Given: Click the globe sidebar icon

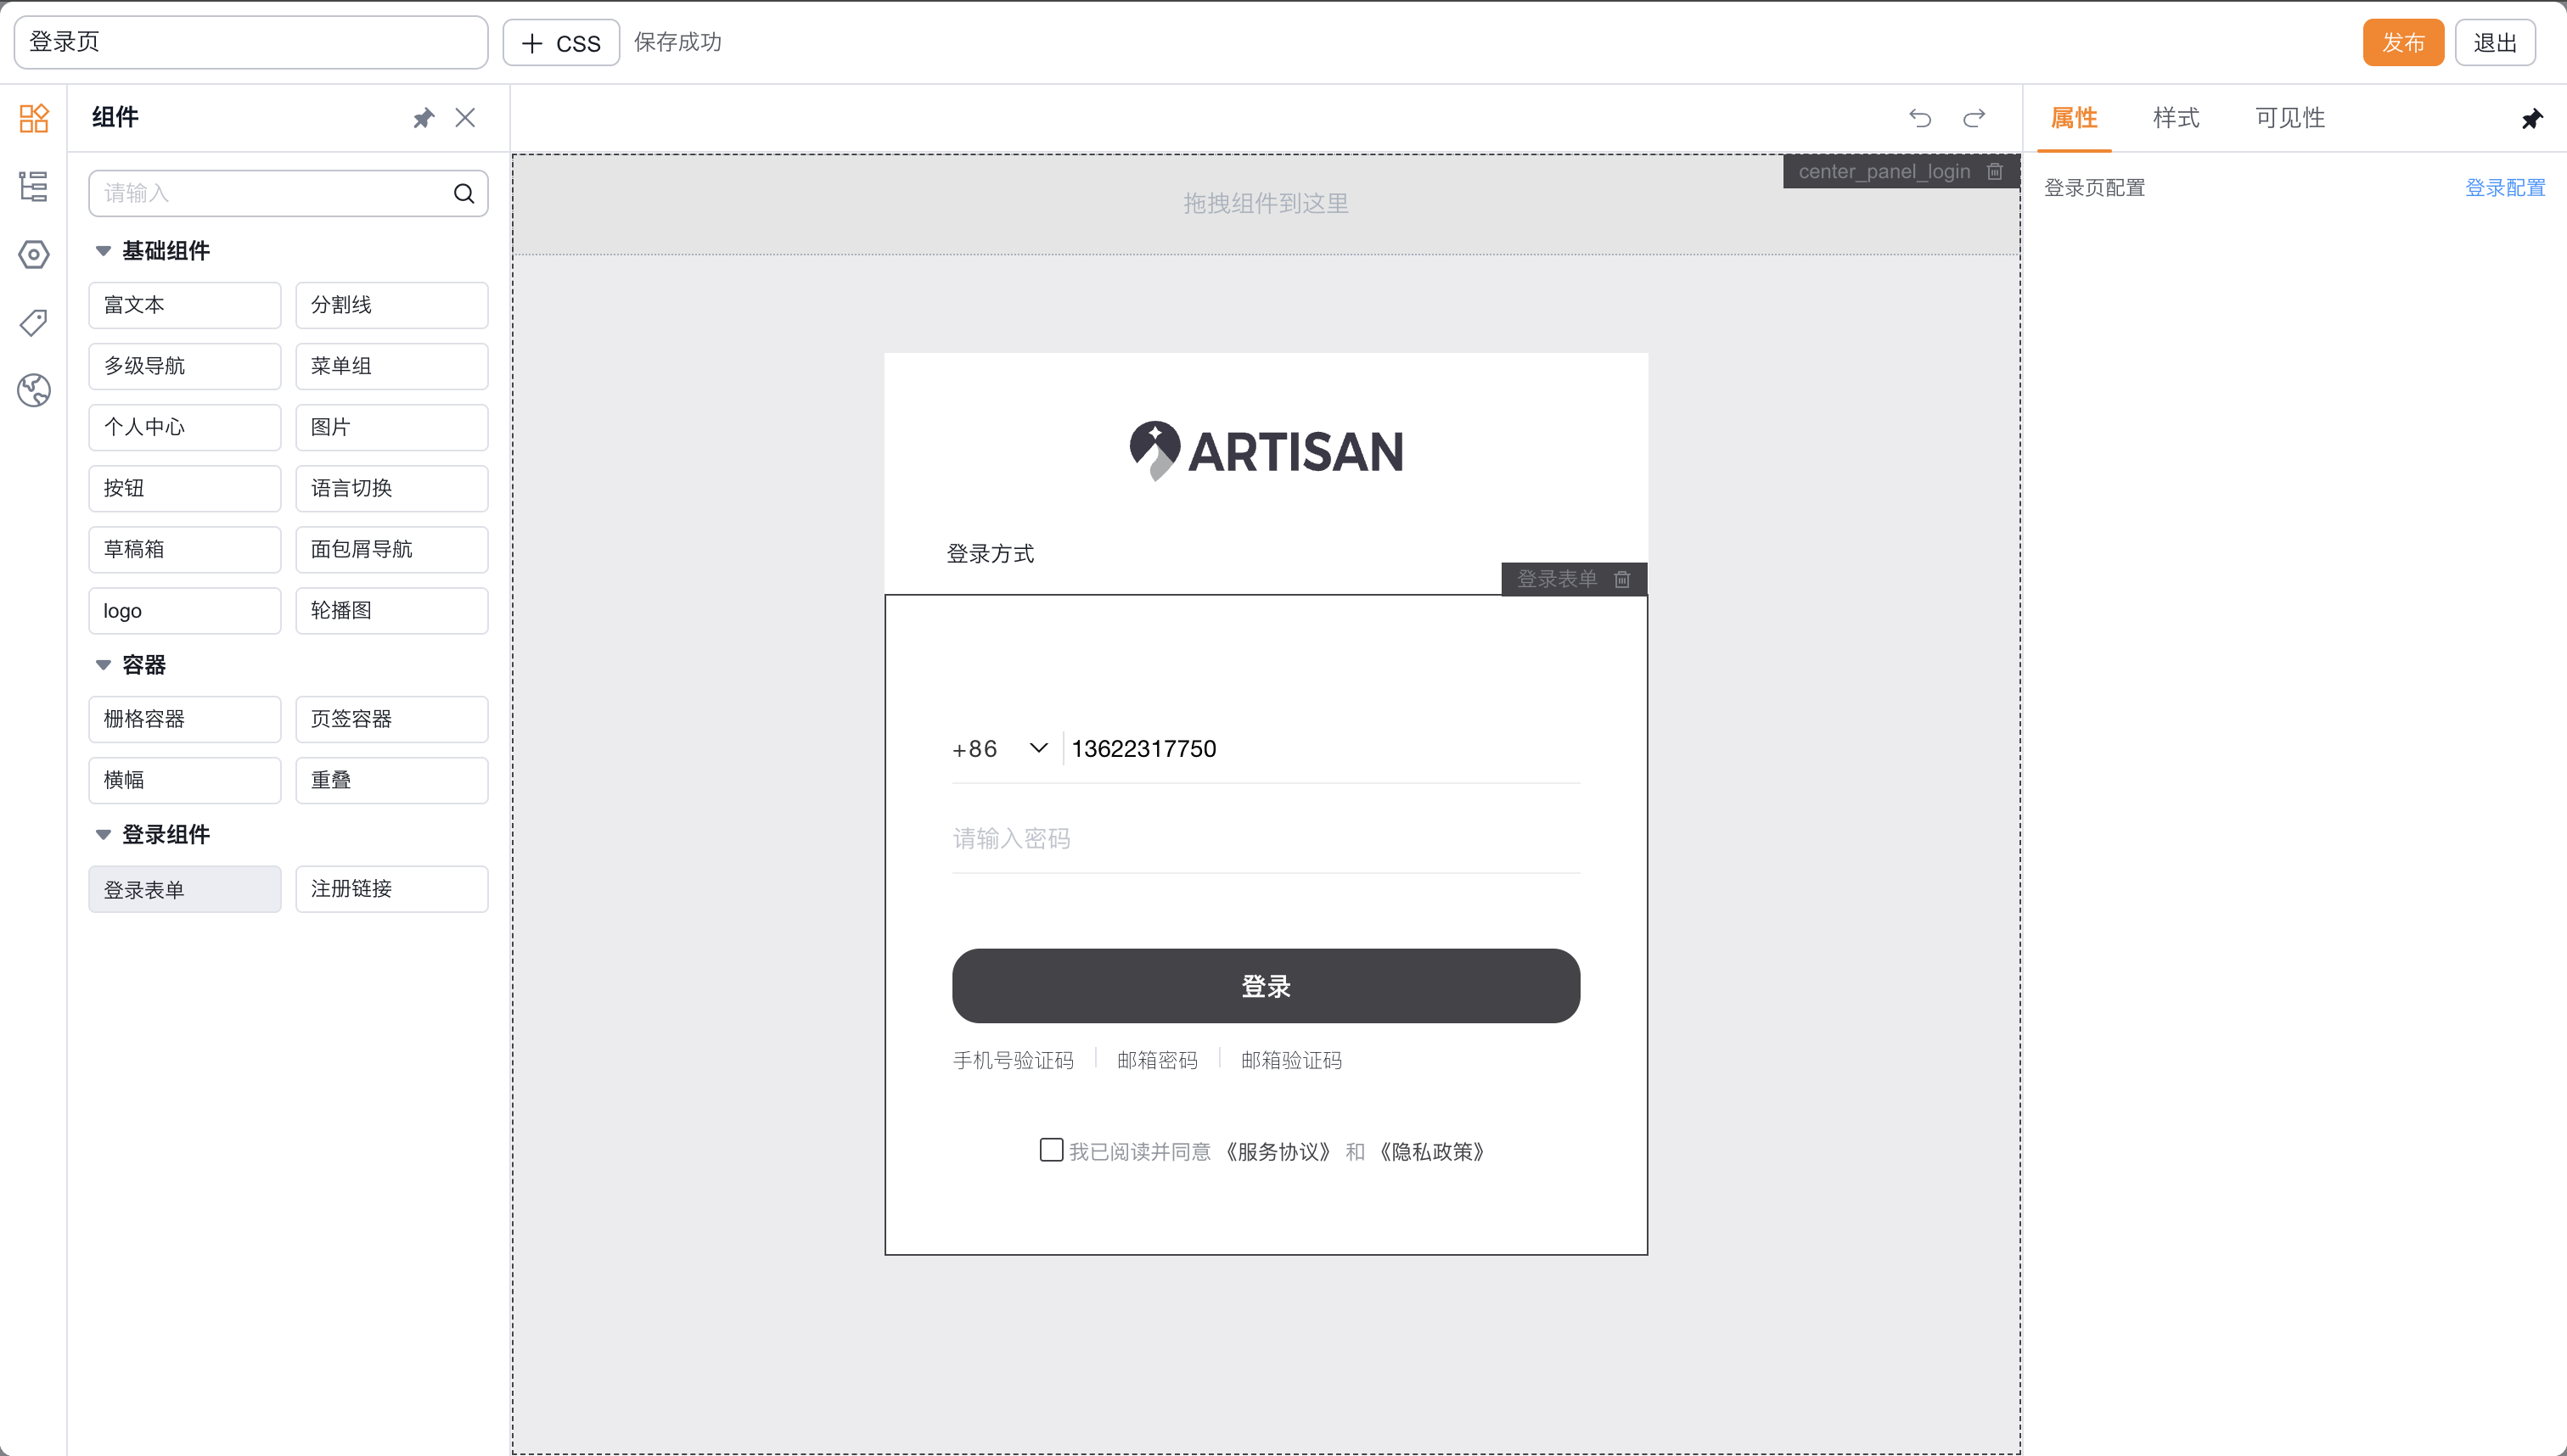Looking at the screenshot, I should coord(34,390).
